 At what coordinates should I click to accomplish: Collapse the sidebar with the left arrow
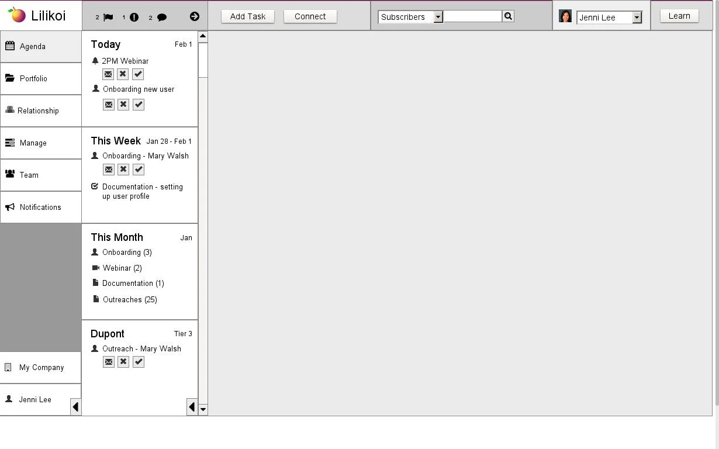click(x=75, y=406)
